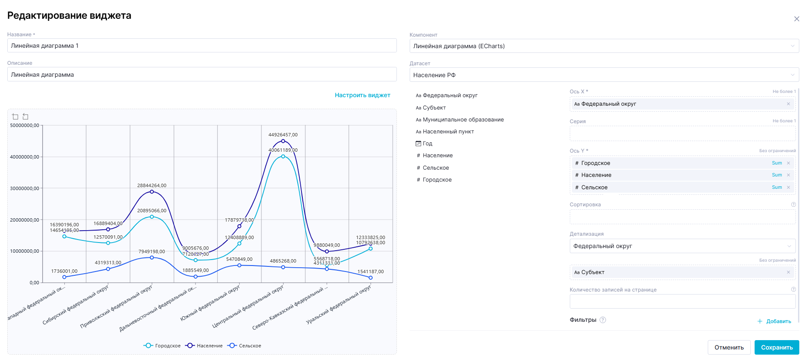Expand the Детализация dropdown

coord(682,246)
